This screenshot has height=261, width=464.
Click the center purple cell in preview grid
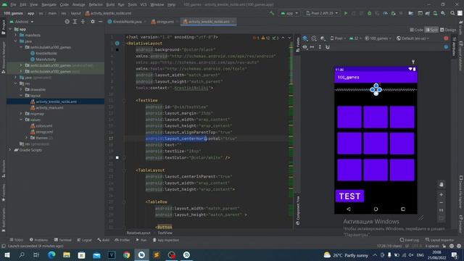[376, 144]
